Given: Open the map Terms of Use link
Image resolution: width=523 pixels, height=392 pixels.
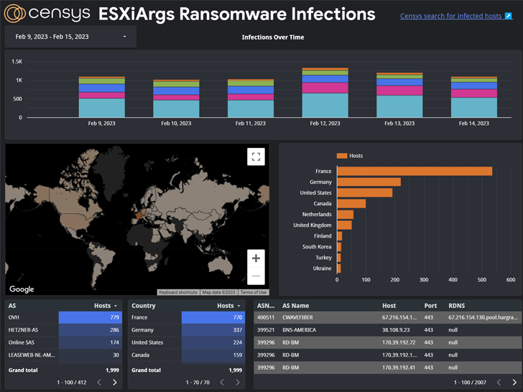Looking at the screenshot, I should [253, 292].
